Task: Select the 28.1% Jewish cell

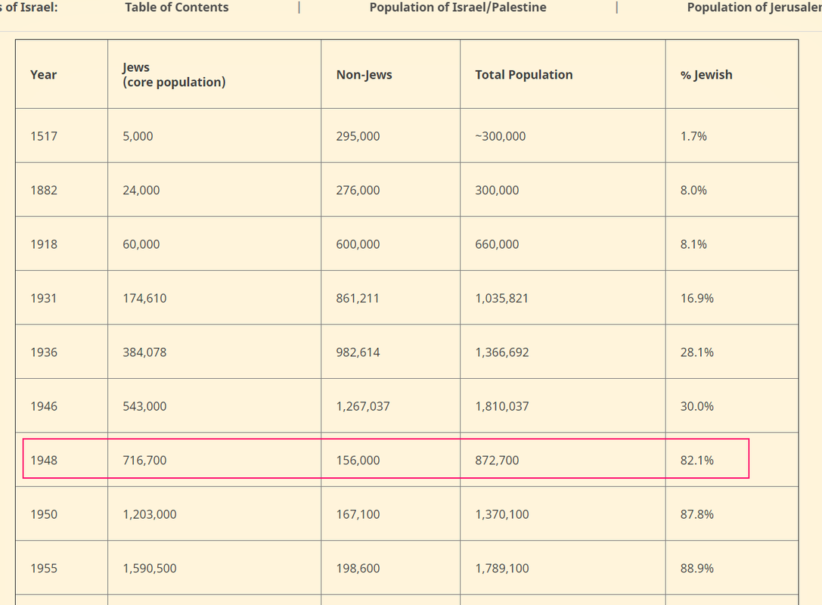Action: click(x=732, y=352)
